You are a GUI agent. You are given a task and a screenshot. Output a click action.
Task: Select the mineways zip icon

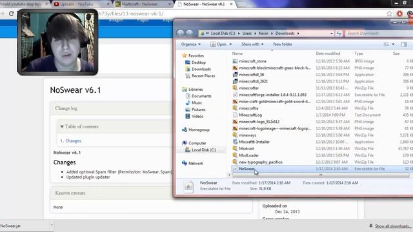point(235,135)
